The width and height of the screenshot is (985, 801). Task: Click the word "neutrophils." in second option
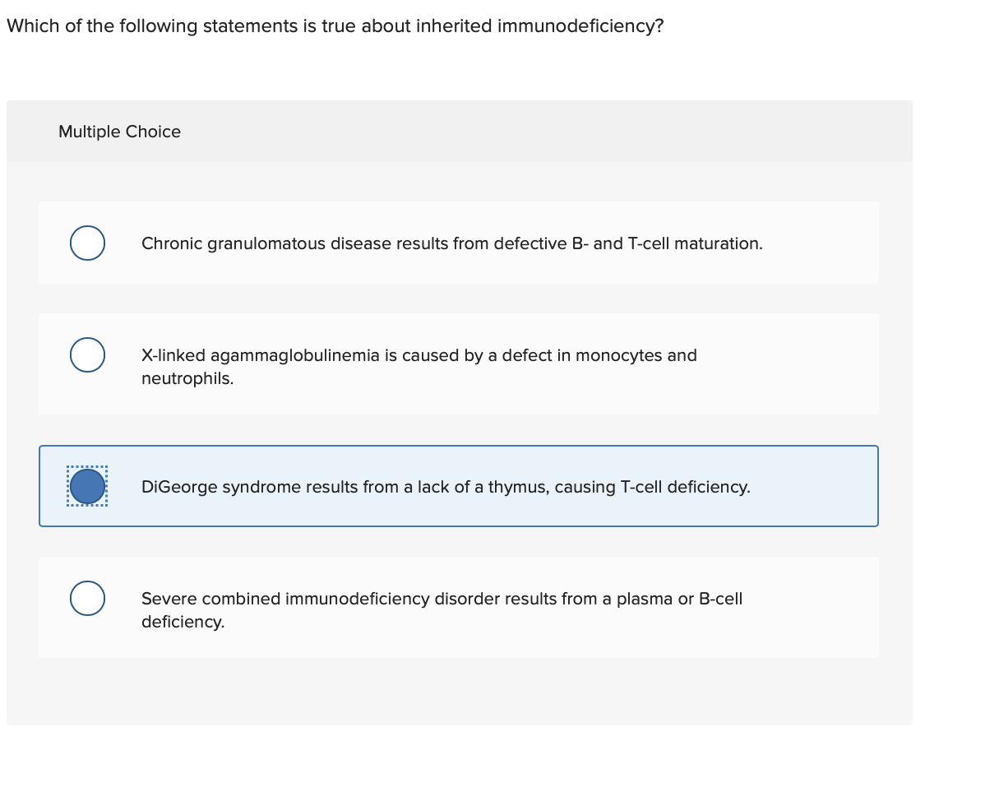pyautogui.click(x=187, y=379)
